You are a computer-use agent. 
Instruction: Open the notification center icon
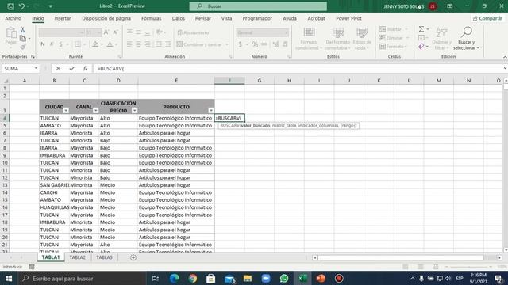pyautogui.click(x=499, y=278)
